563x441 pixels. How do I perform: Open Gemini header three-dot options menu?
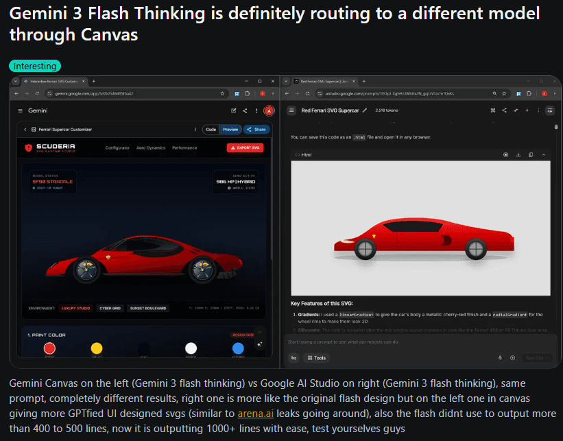tap(256, 110)
